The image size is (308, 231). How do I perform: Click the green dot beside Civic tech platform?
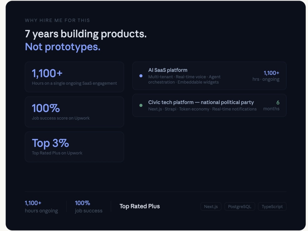(141, 105)
